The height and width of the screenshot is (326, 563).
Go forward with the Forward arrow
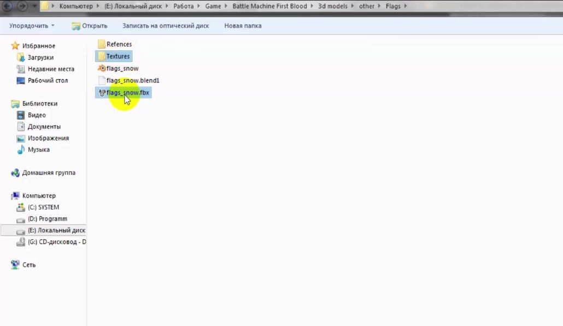point(22,6)
